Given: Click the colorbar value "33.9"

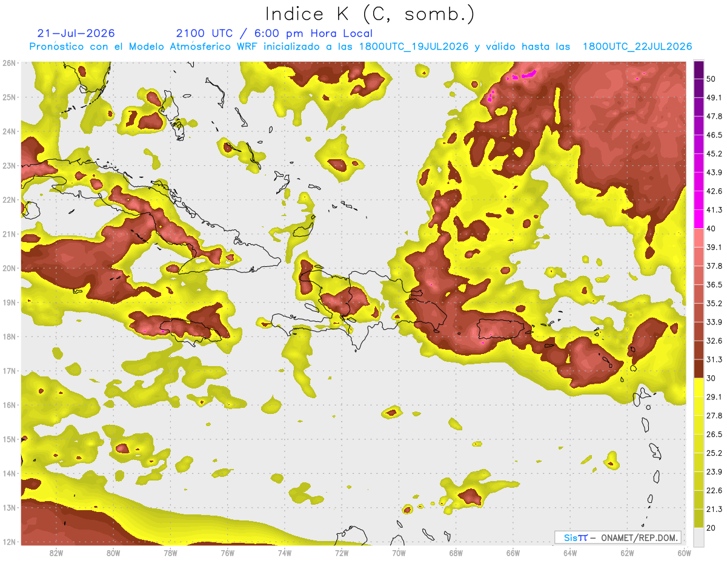Looking at the screenshot, I should click(x=714, y=322).
